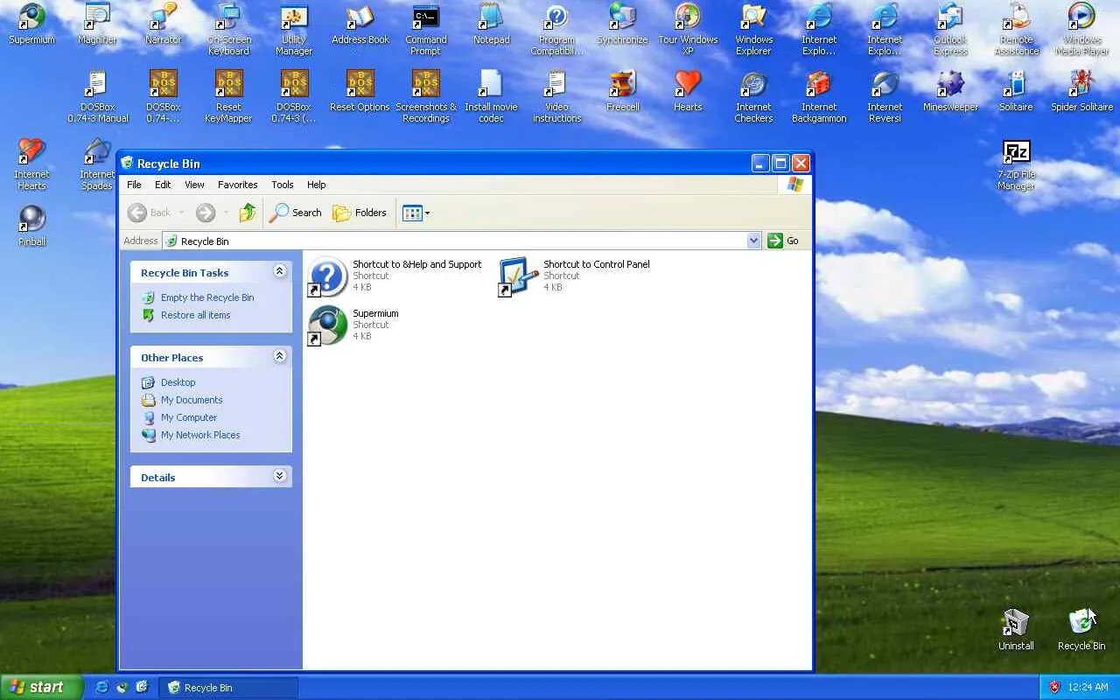Select the Internet Reversi desktop icon
Image resolution: width=1120 pixels, height=700 pixels.
pos(885,96)
